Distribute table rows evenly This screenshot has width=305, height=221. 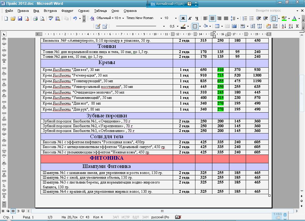(253, 26)
